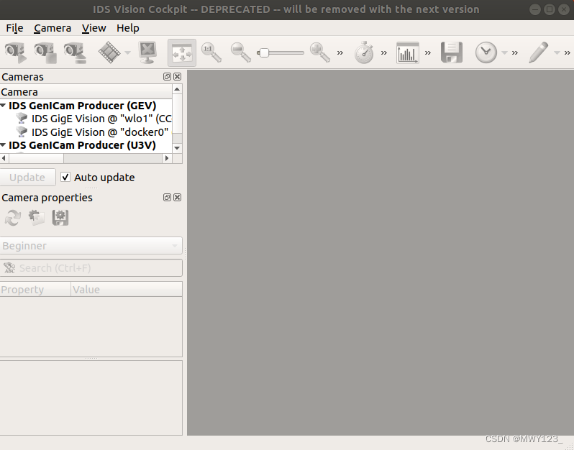Close the Camera properties panel

click(177, 198)
